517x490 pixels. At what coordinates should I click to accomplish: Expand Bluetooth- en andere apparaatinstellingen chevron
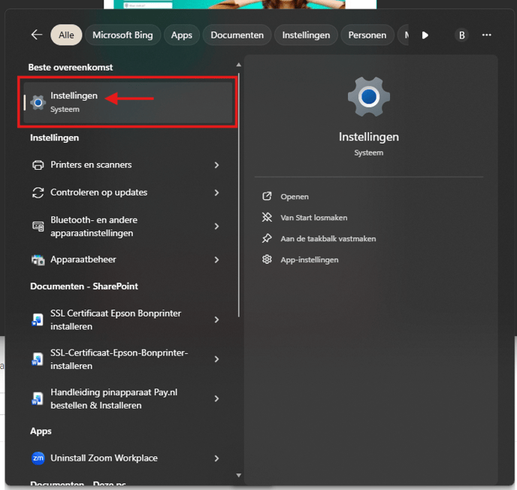(216, 226)
